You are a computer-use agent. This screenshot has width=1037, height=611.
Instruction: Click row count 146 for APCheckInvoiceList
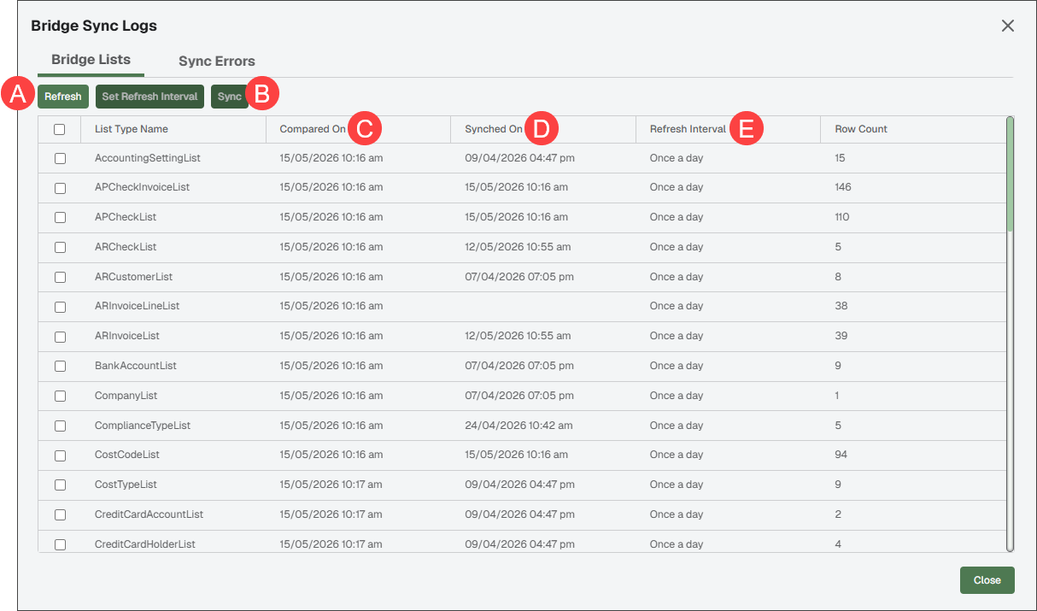click(843, 187)
